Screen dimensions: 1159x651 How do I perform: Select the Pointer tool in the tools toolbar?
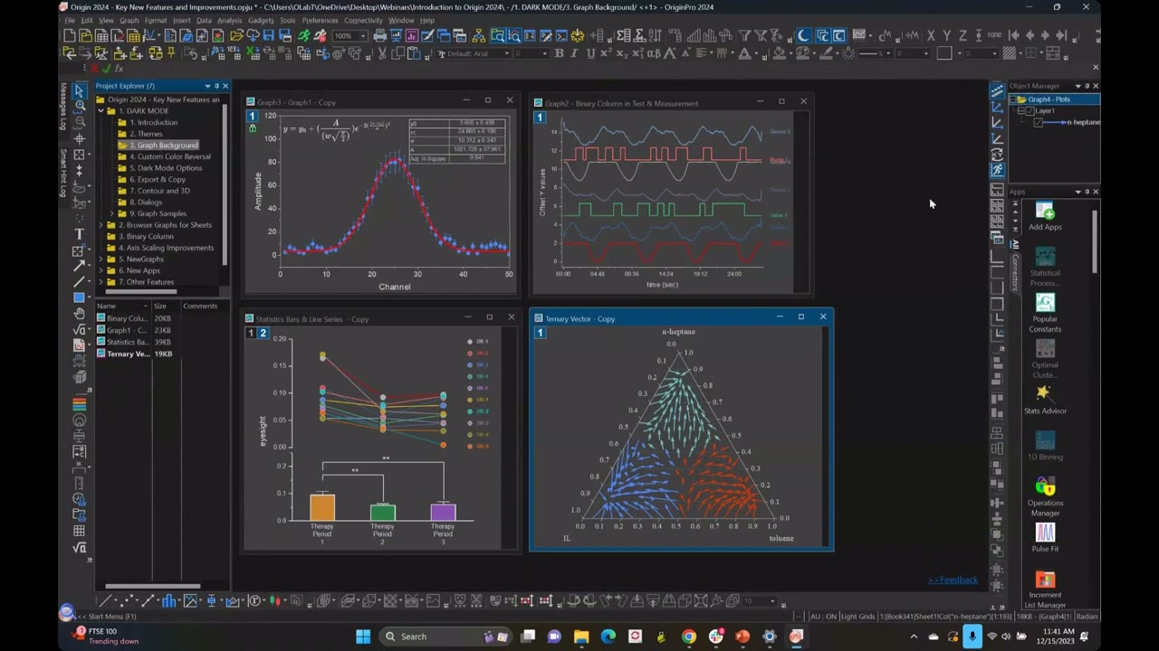pos(80,91)
